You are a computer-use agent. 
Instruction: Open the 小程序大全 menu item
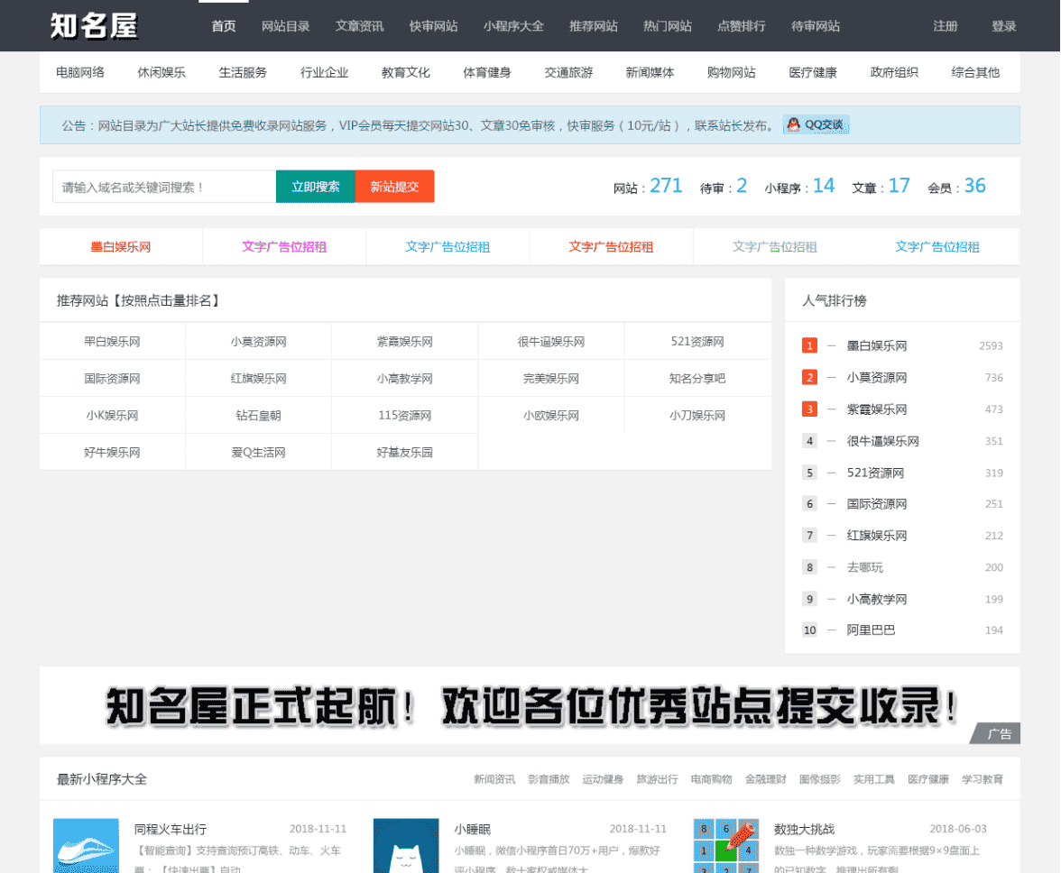tap(513, 26)
